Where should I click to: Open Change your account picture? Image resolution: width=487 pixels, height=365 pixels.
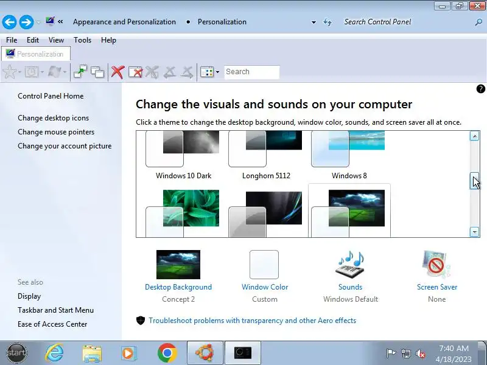[65, 146]
